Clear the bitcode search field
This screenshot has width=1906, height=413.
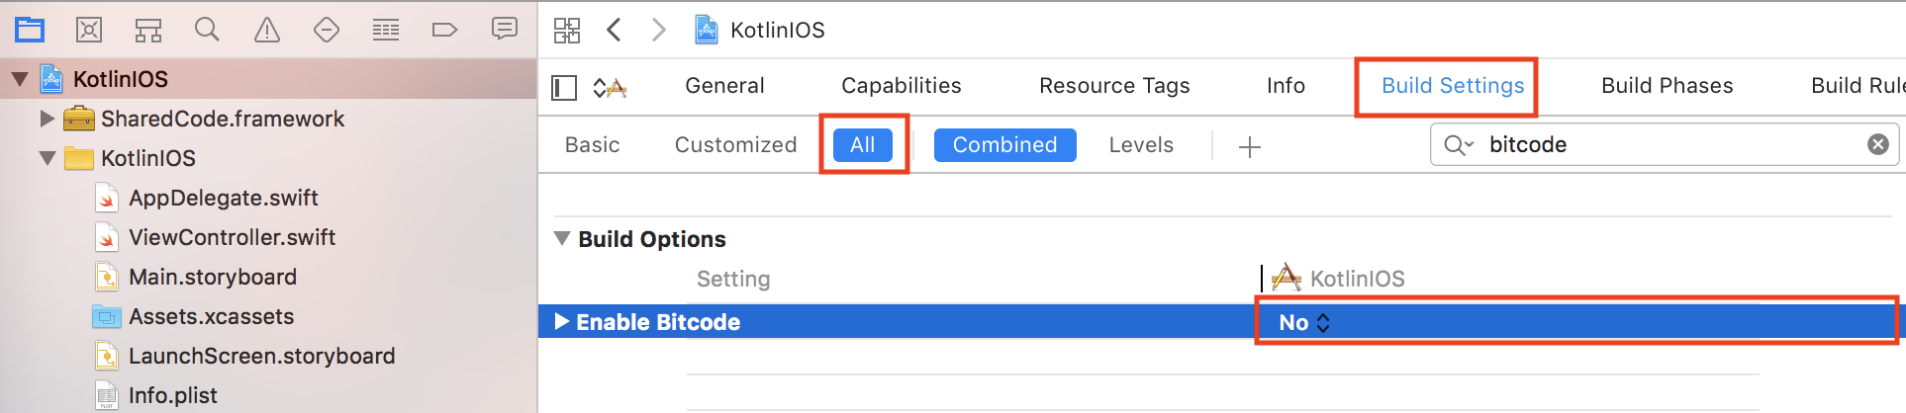(1877, 145)
